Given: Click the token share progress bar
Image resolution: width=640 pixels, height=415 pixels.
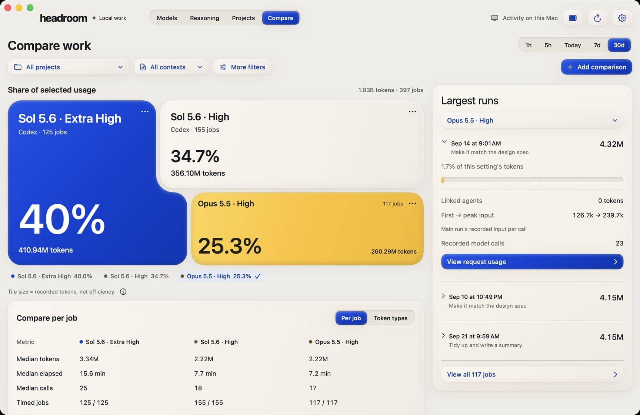Looking at the screenshot, I should (532, 180).
